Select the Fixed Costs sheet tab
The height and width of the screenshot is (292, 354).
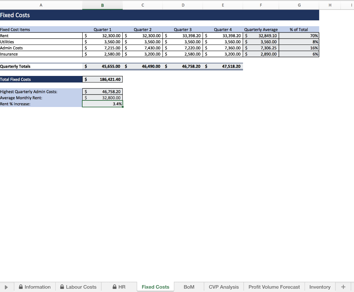155,287
